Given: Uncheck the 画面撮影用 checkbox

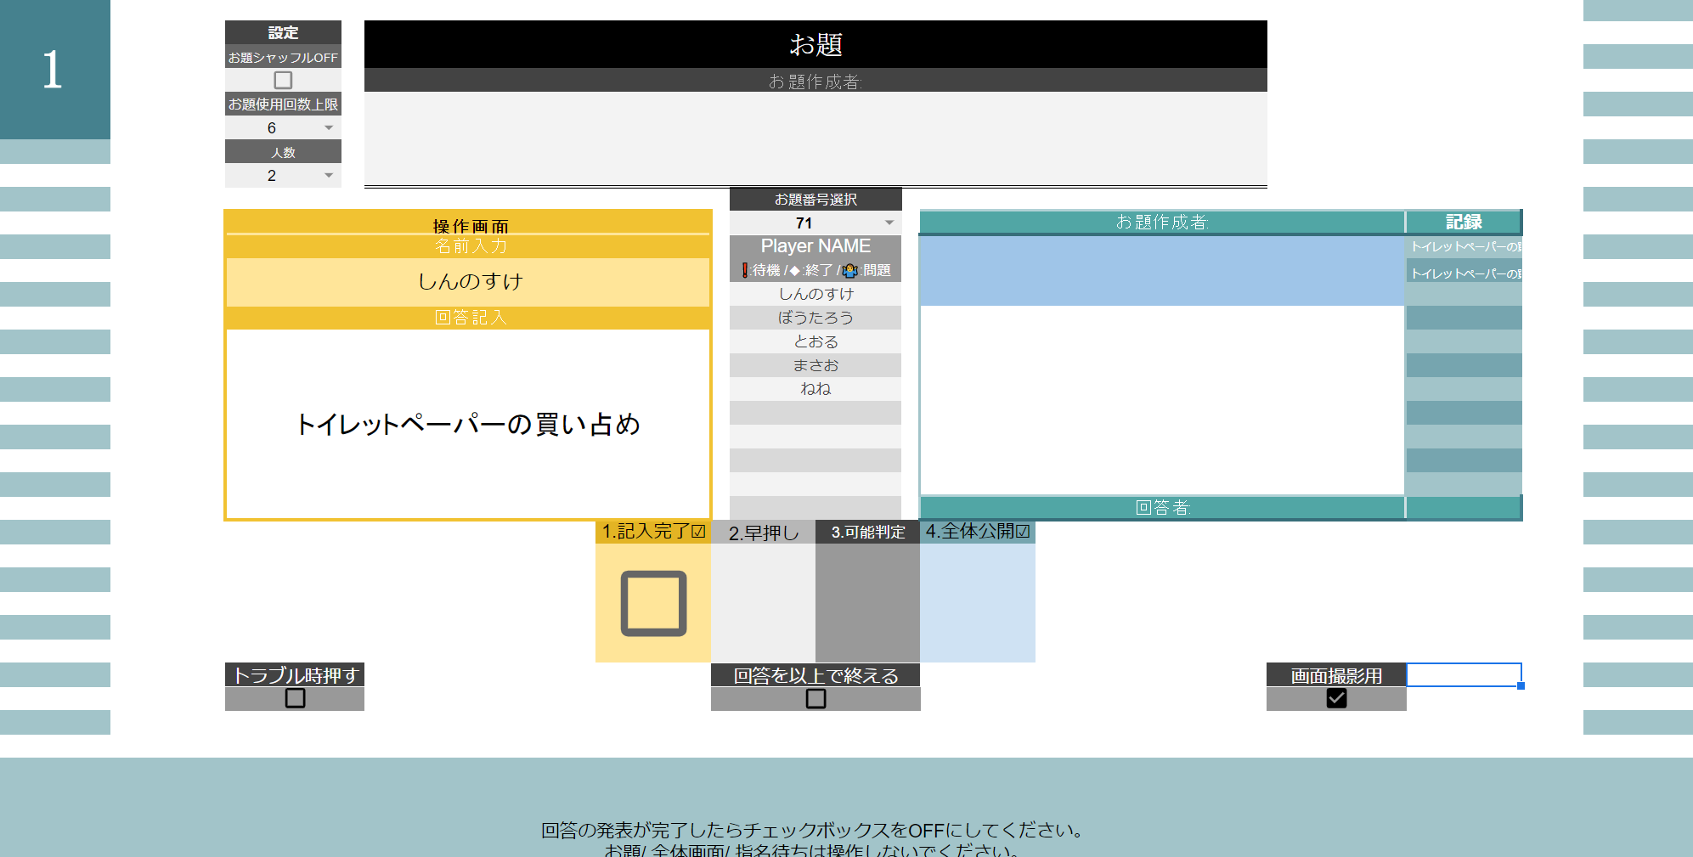Looking at the screenshot, I should [x=1336, y=698].
